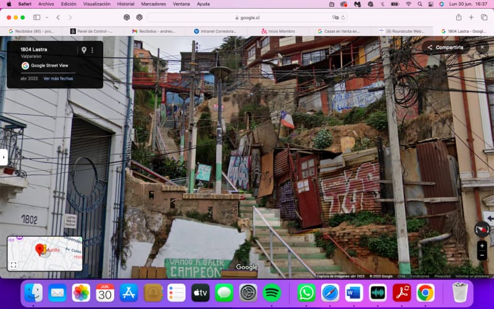Show tab overview
The height and width of the screenshot is (309, 494).
click(x=484, y=17)
